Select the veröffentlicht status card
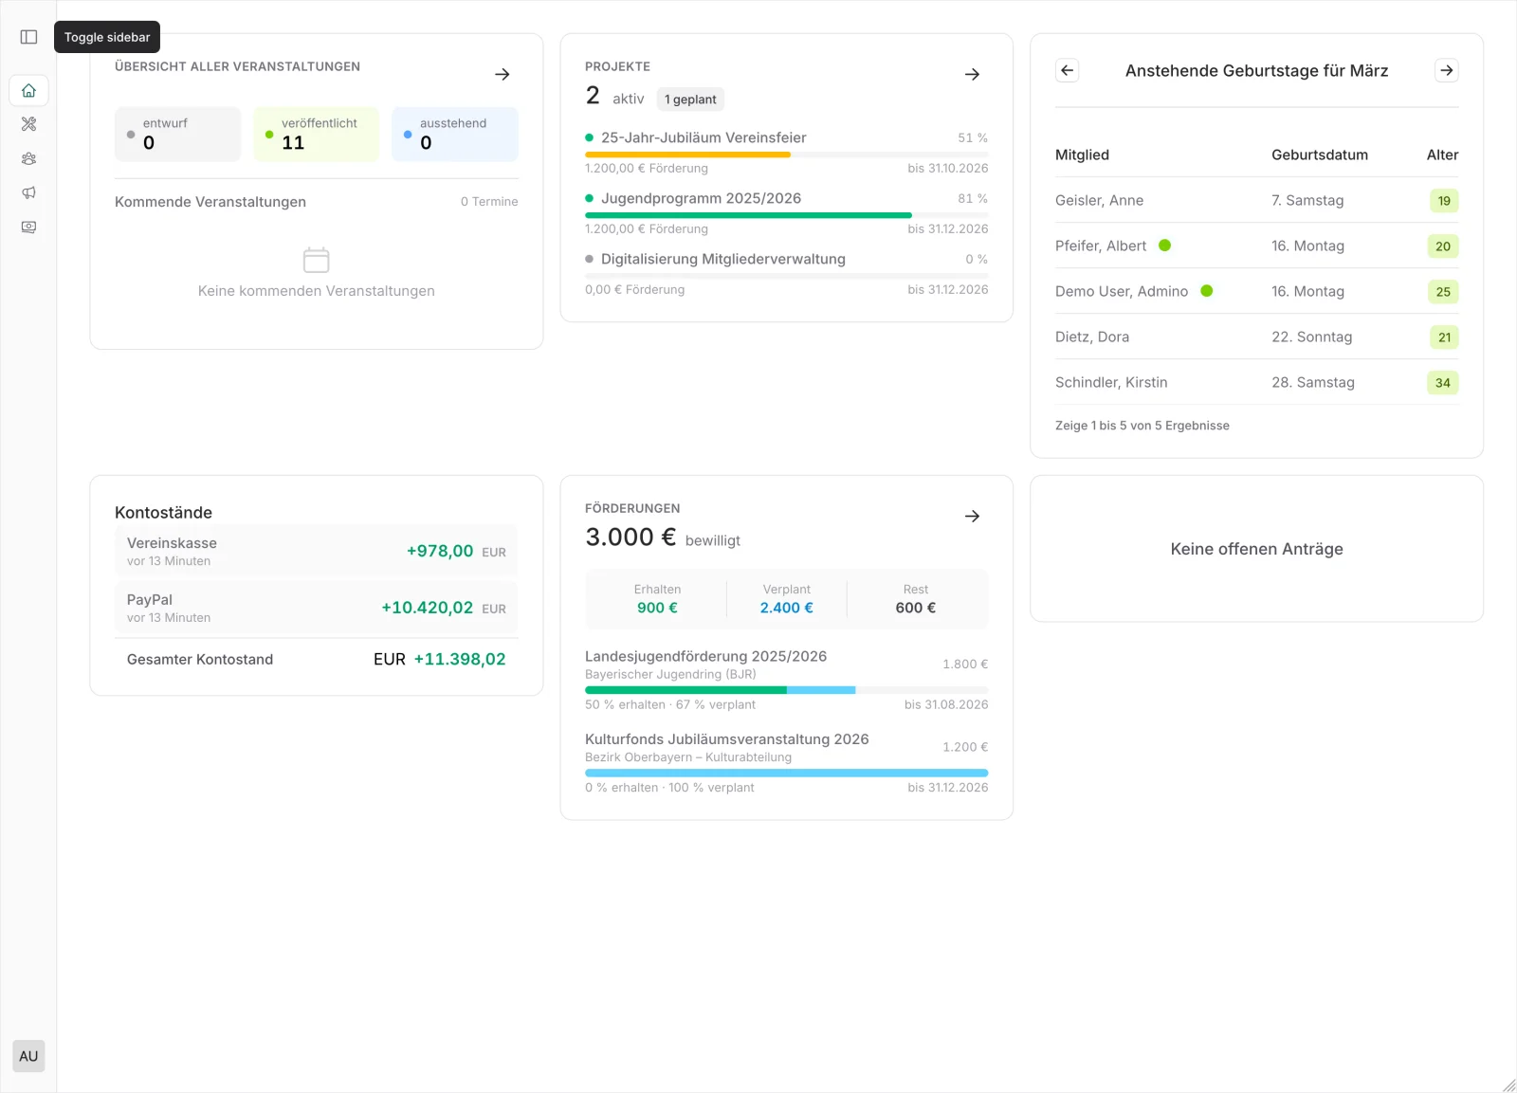 317,134
